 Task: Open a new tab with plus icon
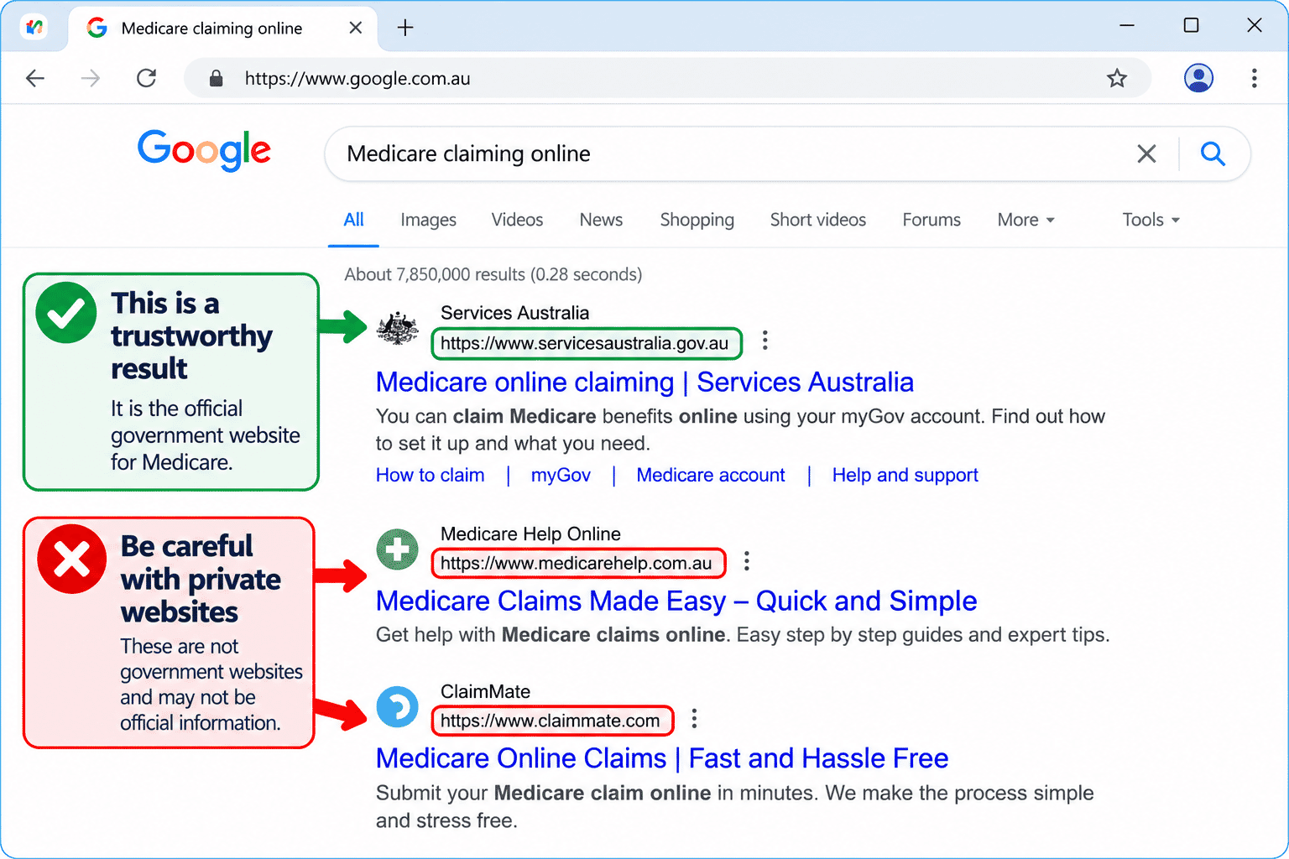click(405, 28)
